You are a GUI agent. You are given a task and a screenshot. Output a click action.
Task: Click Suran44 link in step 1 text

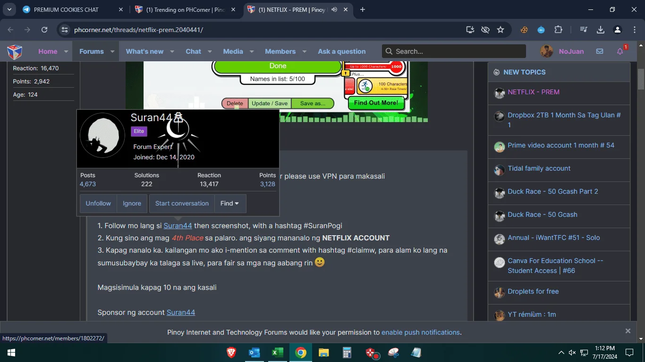(x=178, y=226)
